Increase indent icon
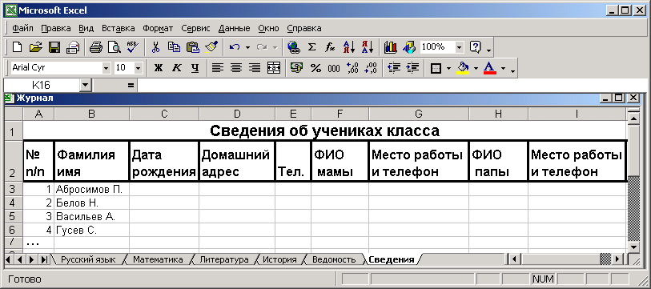This screenshot has height=289, width=651. pos(412,68)
